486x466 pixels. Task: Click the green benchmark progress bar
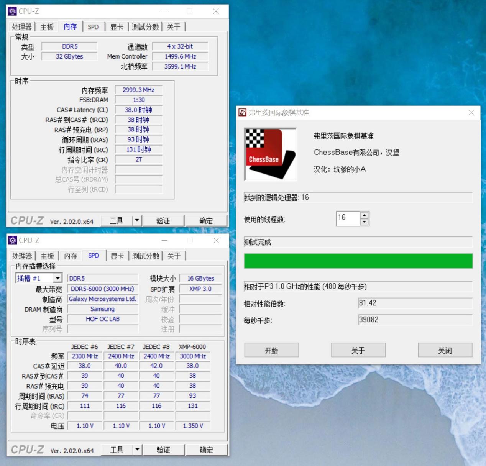[x=358, y=261]
